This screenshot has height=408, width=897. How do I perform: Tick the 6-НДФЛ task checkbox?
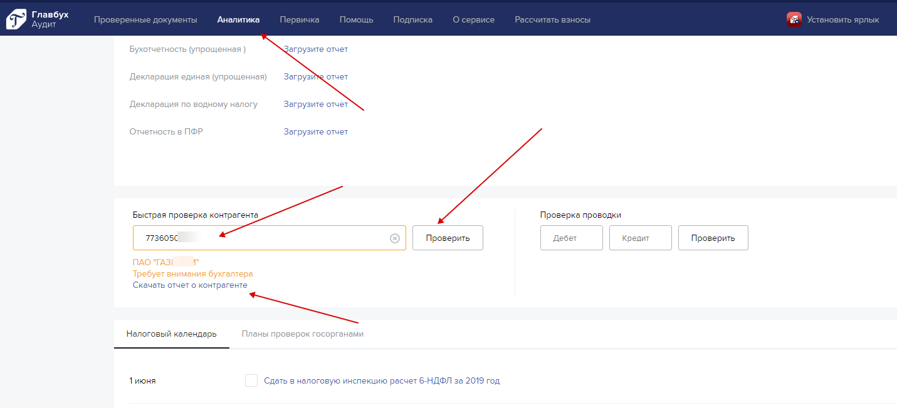point(251,380)
